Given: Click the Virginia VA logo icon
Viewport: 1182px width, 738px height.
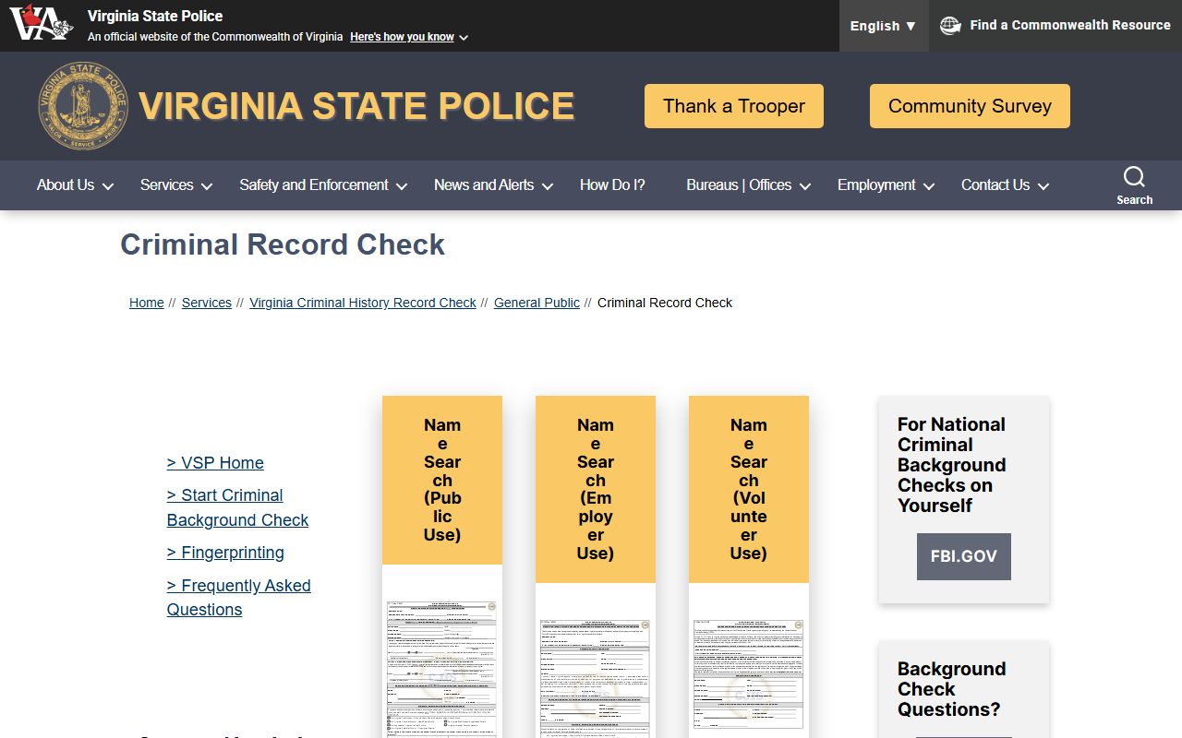Looking at the screenshot, I should tap(41, 23).
